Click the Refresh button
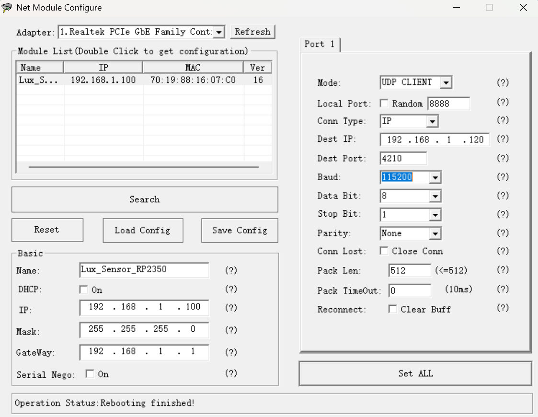 click(x=252, y=32)
